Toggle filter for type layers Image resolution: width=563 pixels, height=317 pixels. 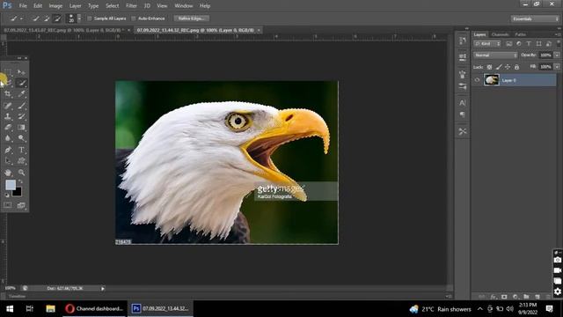click(529, 44)
